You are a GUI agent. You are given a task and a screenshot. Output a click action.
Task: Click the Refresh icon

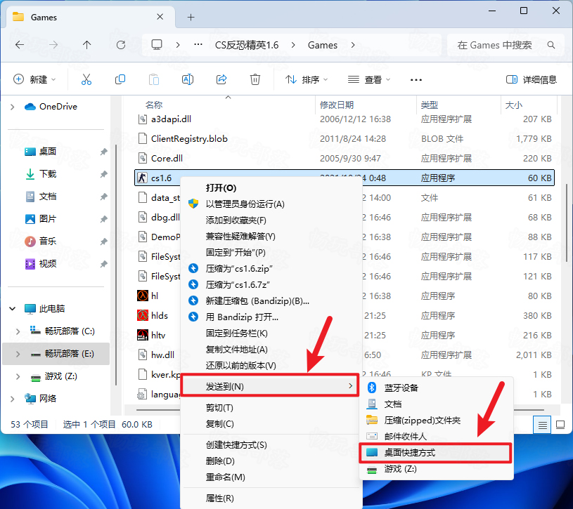pos(121,45)
